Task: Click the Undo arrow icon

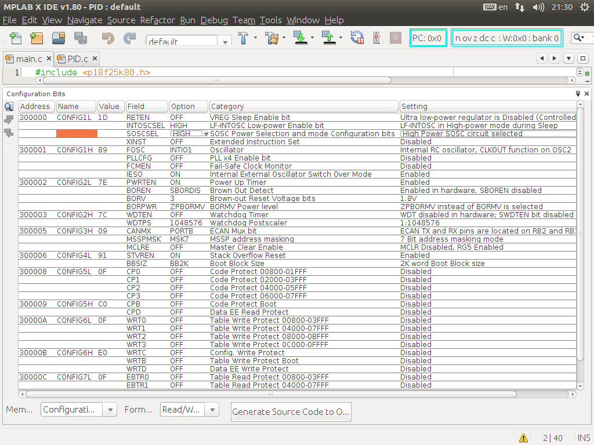Action: point(108,38)
